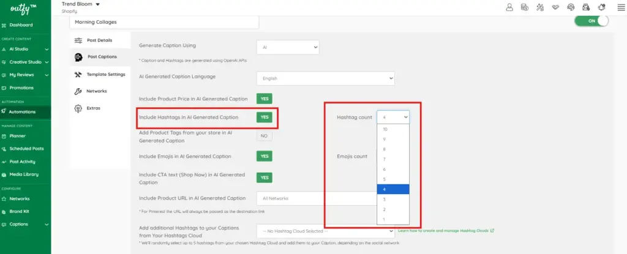Toggle Add Product Tags NO switch
Screen dimensions: 627x254
click(x=265, y=136)
